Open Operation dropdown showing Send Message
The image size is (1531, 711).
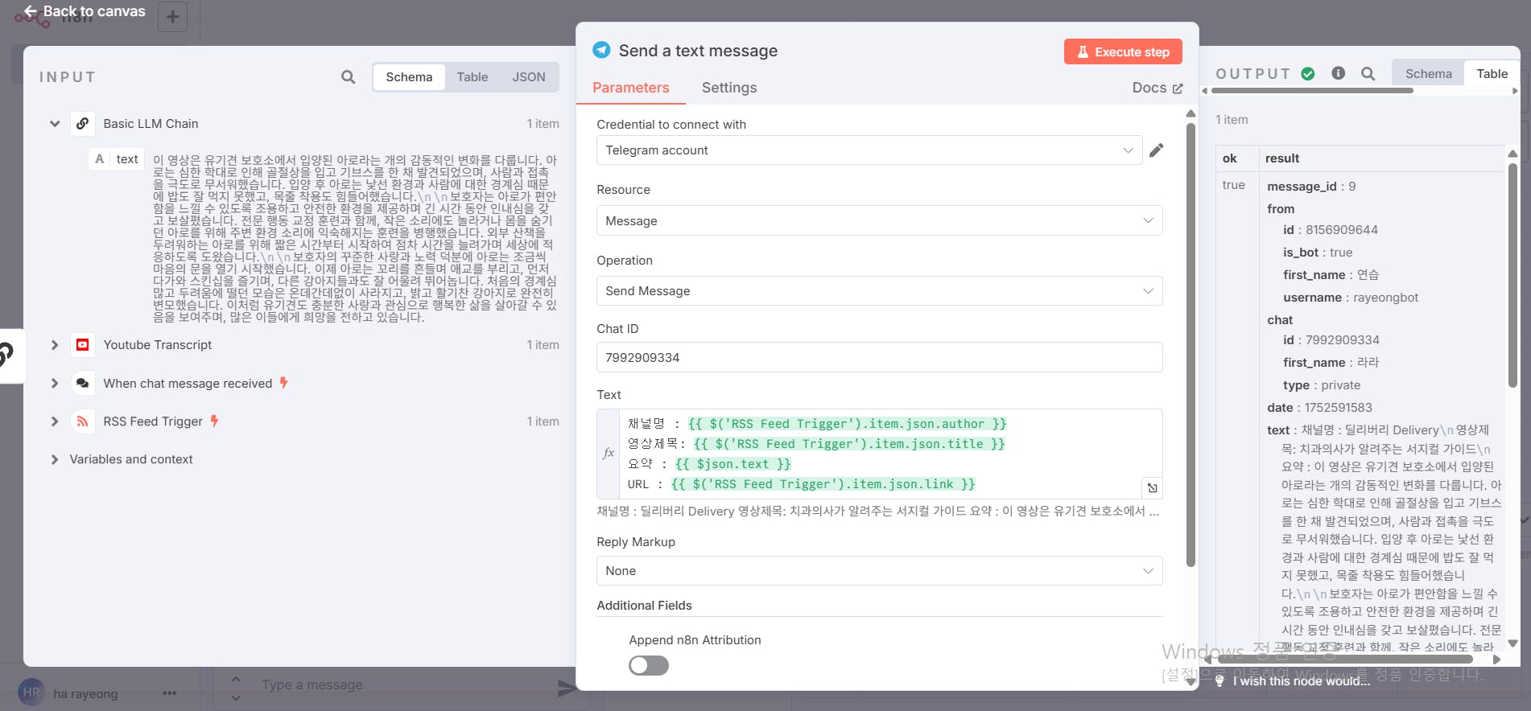pyautogui.click(x=879, y=291)
